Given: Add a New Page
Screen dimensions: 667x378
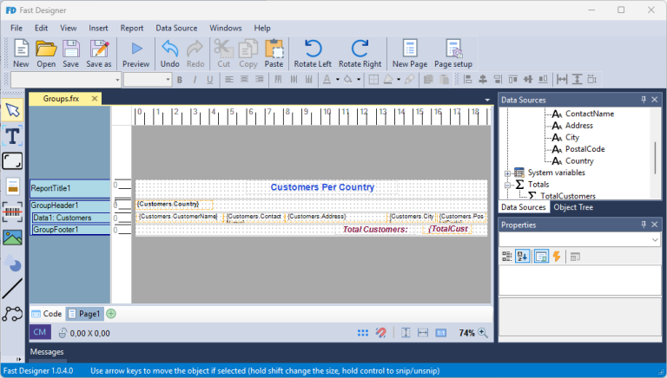Looking at the screenshot, I should tap(410, 54).
